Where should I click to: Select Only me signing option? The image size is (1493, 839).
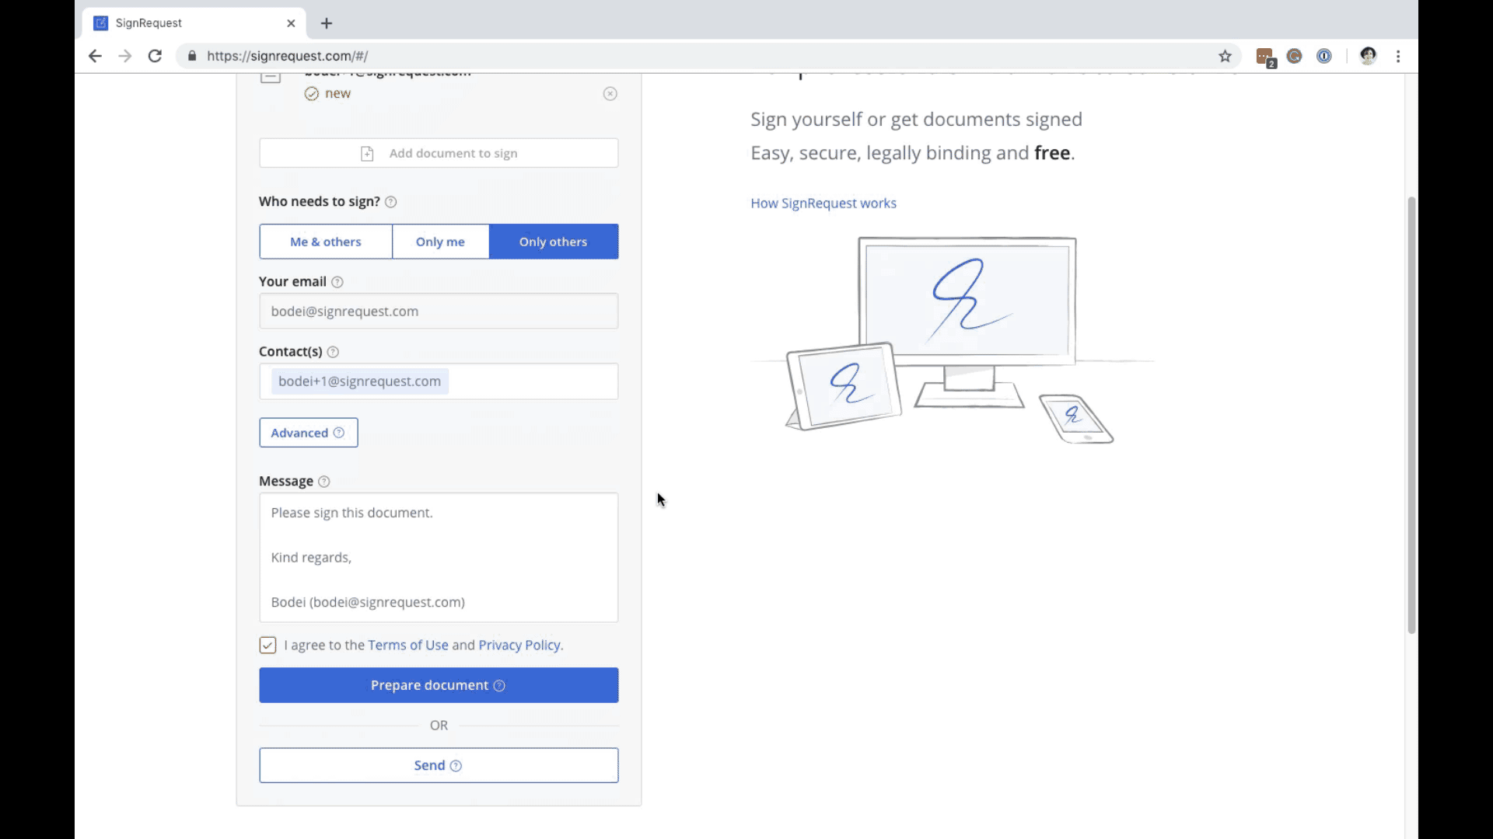(440, 242)
